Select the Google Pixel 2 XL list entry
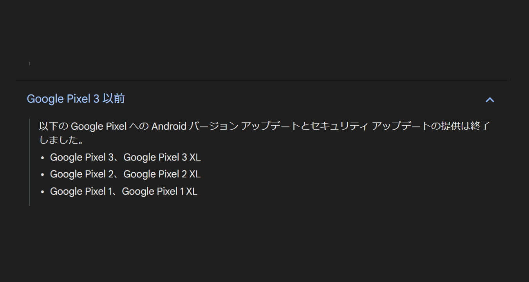This screenshot has height=282, width=529. pos(162,174)
